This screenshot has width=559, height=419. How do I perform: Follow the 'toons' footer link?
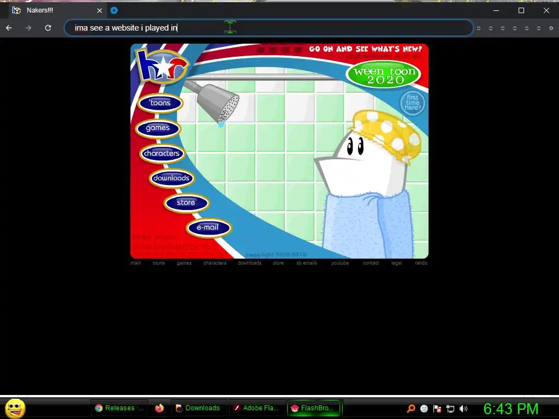159,263
